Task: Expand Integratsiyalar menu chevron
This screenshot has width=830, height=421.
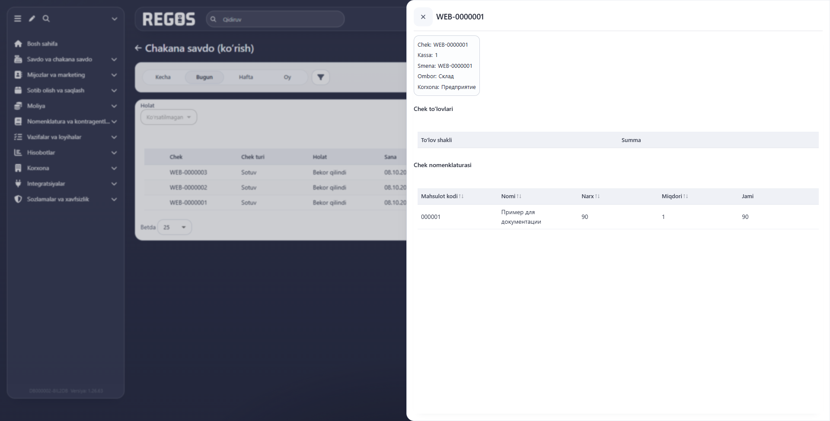Action: (x=114, y=184)
